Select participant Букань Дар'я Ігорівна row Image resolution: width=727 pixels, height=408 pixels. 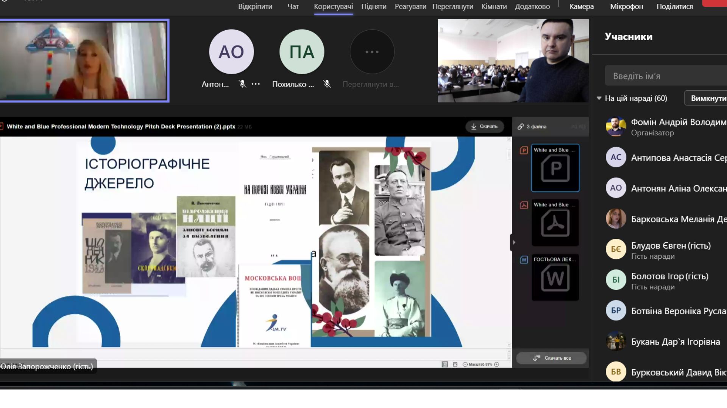point(661,342)
